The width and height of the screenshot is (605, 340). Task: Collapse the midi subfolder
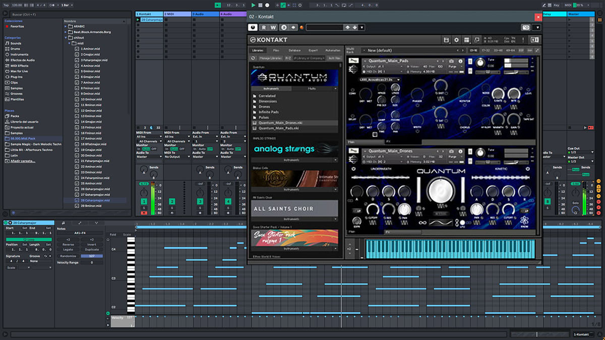[x=70, y=43]
